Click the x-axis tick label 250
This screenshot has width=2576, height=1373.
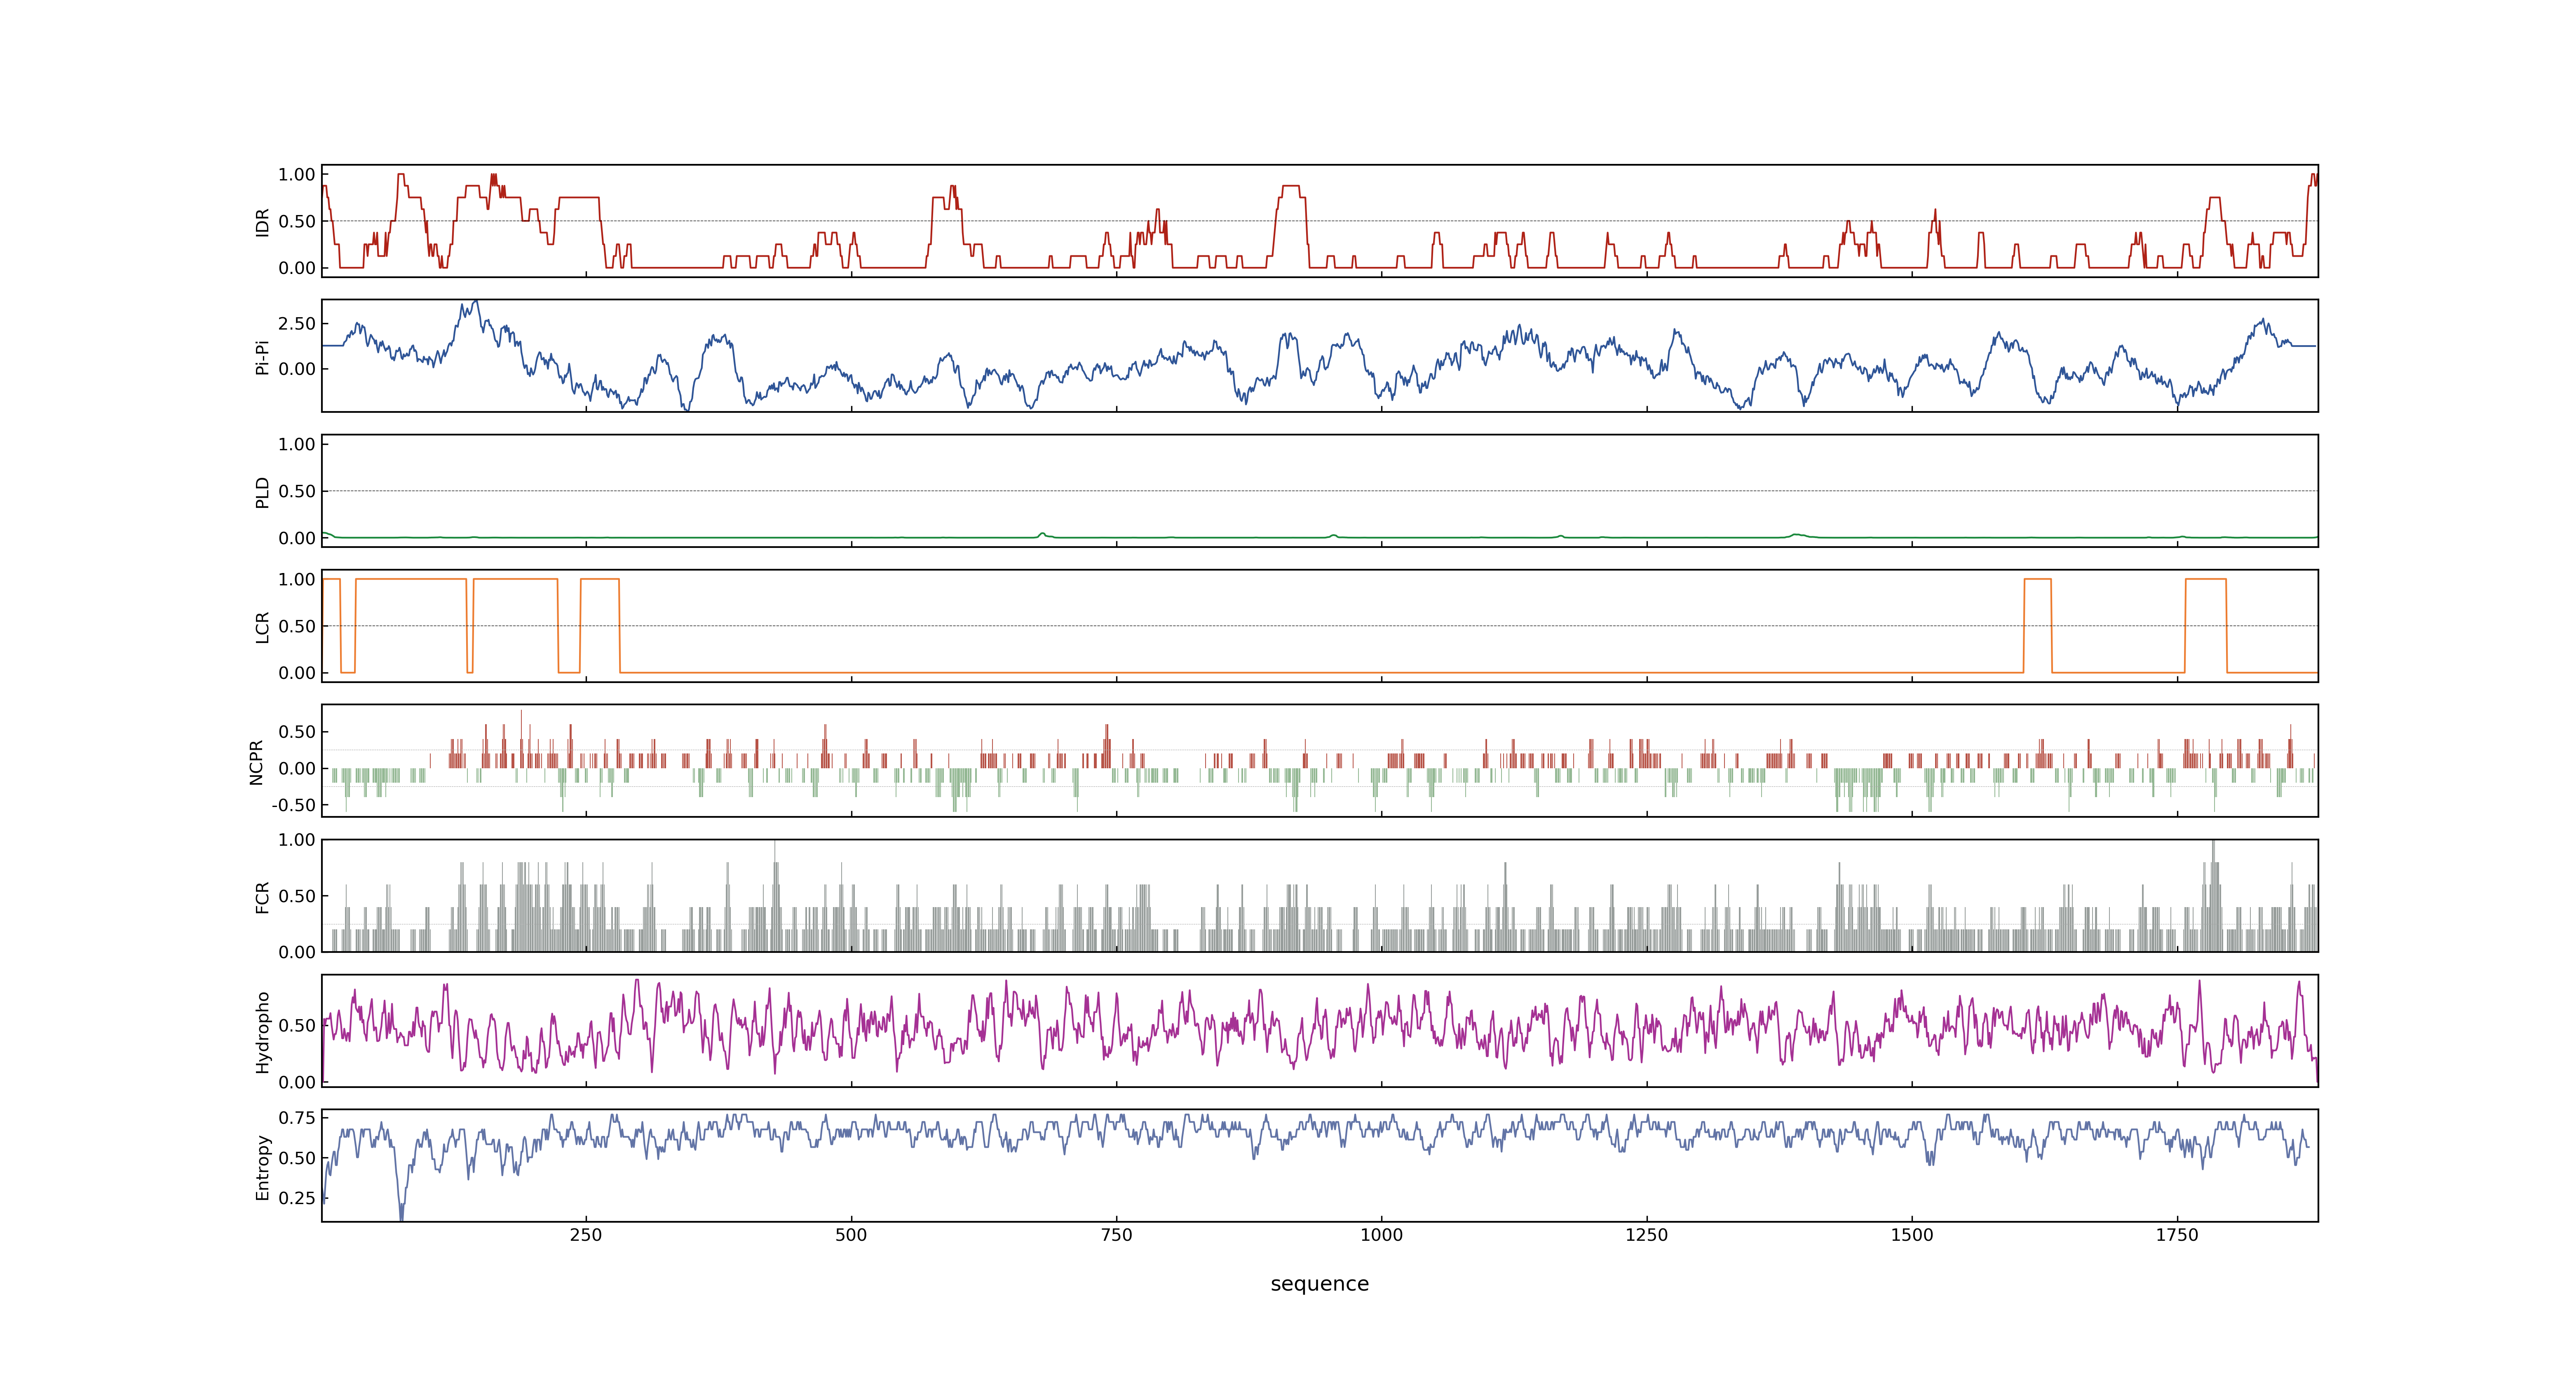[586, 1235]
